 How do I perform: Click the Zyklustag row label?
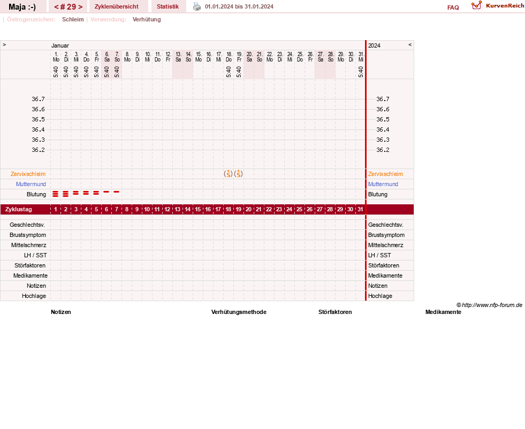pos(18,210)
